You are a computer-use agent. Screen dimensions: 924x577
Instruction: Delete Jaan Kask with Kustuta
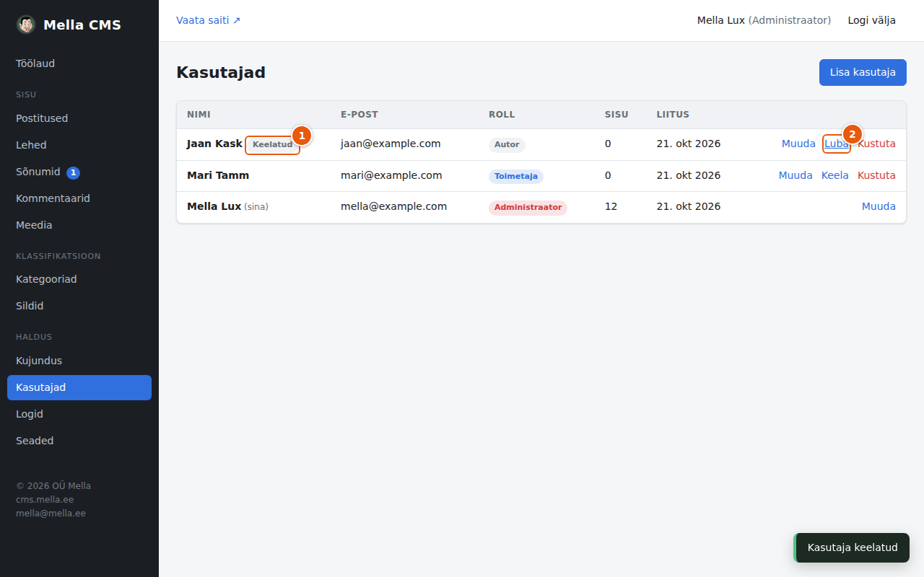click(876, 144)
